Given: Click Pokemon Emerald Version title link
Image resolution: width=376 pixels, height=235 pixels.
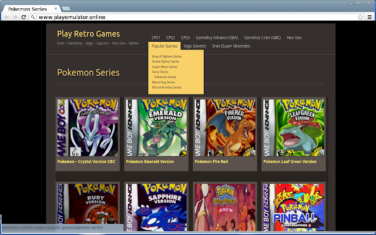Looking at the screenshot, I should coord(150,162).
